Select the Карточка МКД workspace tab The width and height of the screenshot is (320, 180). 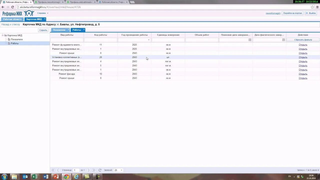[34, 19]
